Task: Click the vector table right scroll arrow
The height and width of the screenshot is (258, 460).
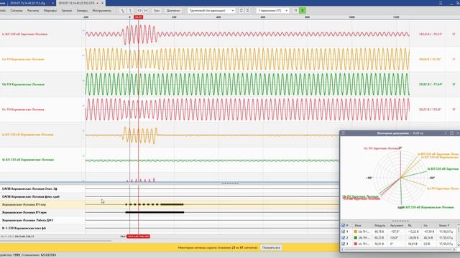Action: [x=454, y=249]
